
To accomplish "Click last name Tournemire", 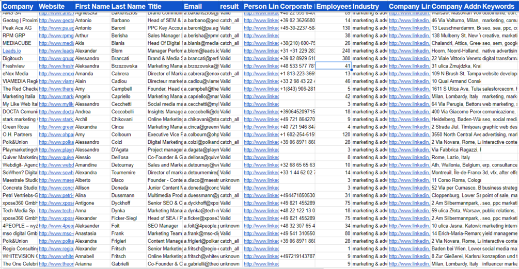I will (x=123, y=172).
